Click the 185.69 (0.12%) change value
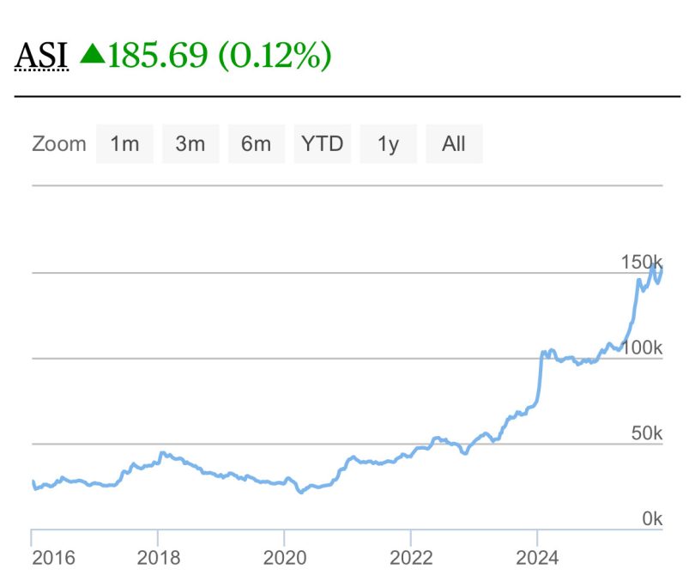The width and height of the screenshot is (695, 581). [x=220, y=56]
